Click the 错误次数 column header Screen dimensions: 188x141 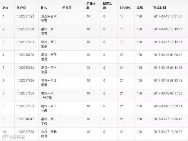[108, 6]
